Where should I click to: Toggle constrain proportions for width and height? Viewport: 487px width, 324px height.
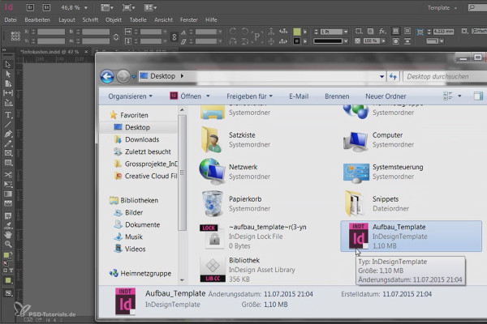click(116, 36)
